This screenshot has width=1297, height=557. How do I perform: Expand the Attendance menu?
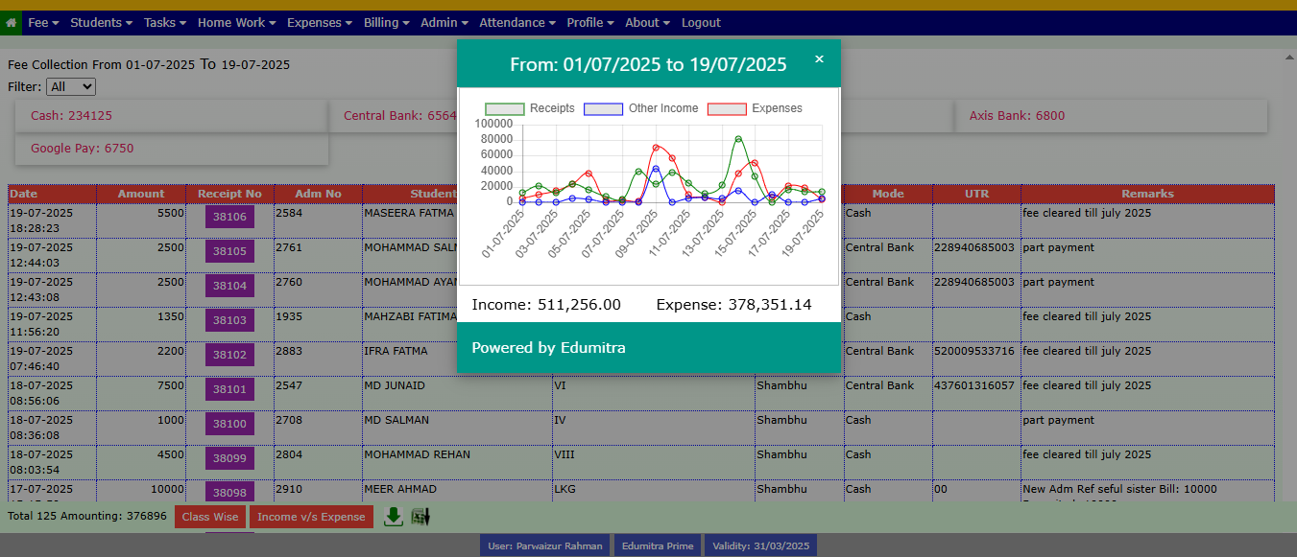[516, 22]
